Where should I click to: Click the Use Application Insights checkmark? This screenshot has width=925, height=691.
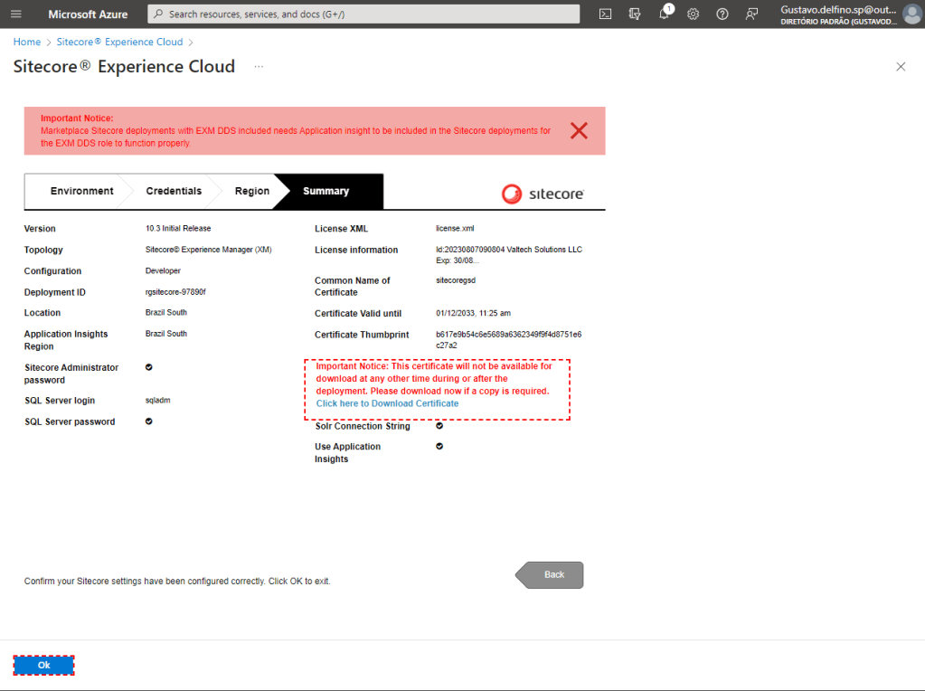click(439, 446)
